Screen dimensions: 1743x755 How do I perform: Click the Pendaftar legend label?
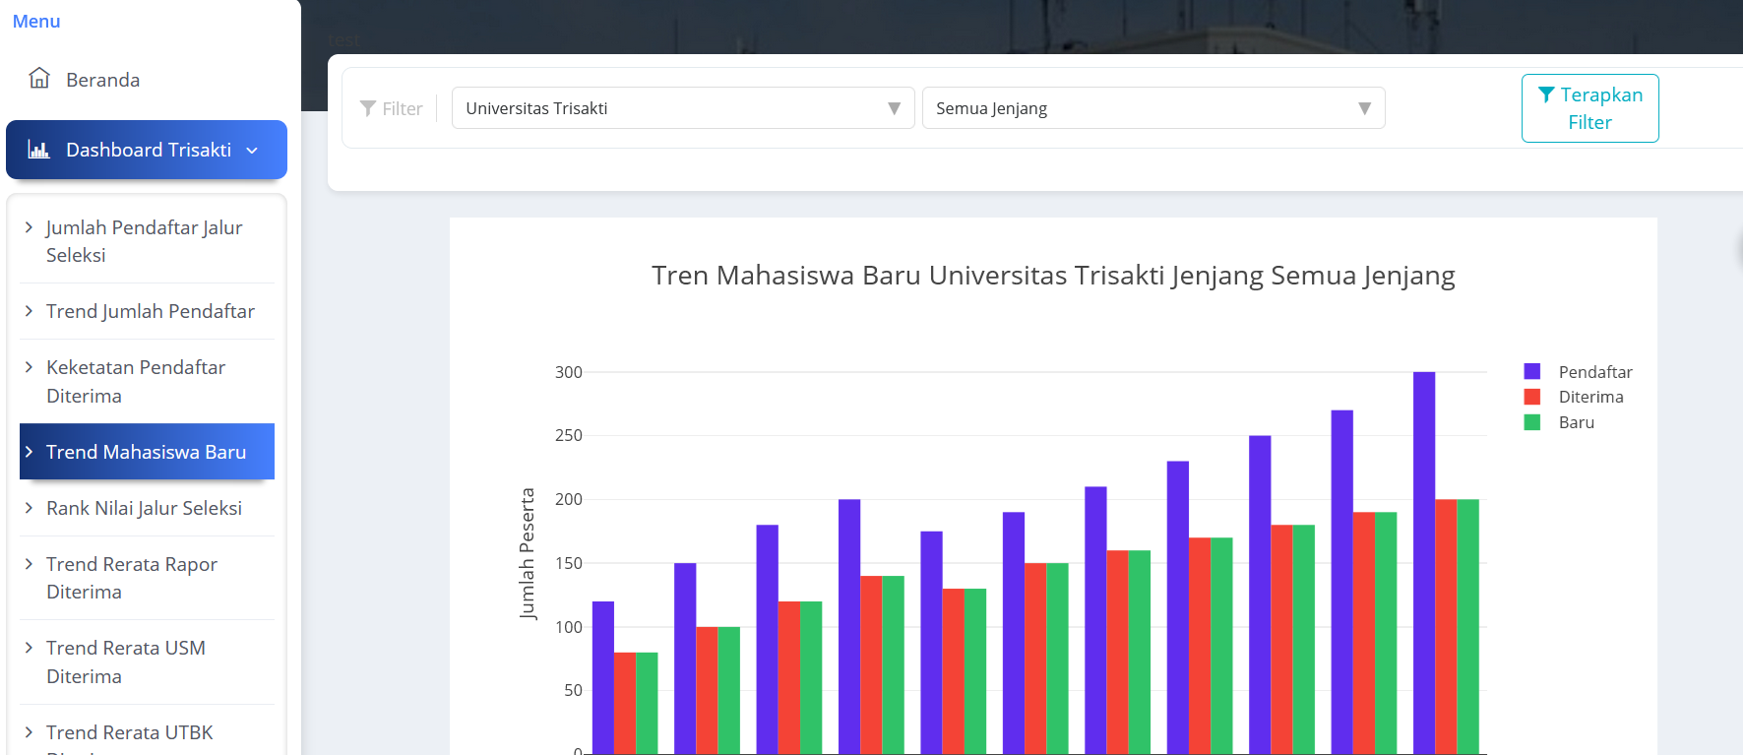pyautogui.click(x=1595, y=372)
